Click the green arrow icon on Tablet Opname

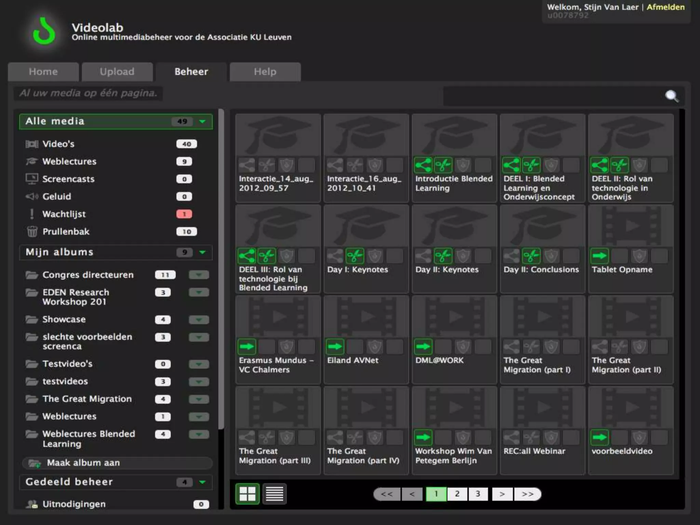point(600,256)
